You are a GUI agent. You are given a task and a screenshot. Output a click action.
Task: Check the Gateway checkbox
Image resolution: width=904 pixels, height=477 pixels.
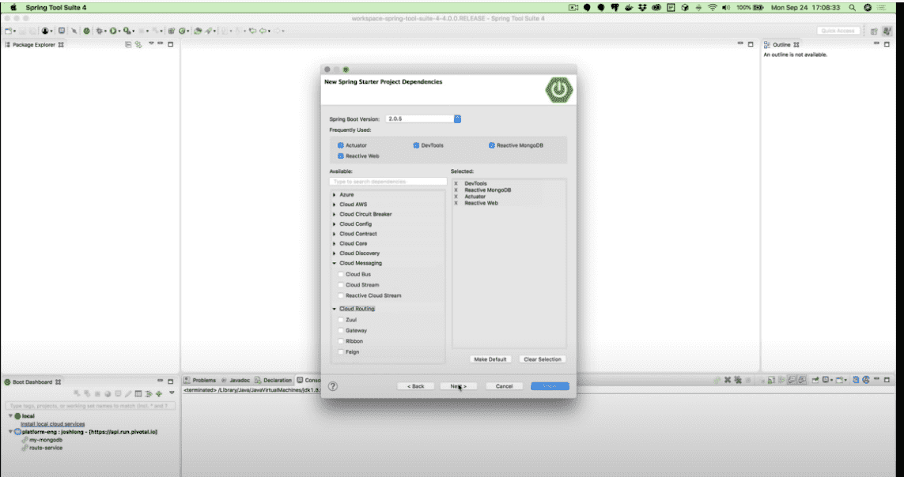click(x=341, y=331)
